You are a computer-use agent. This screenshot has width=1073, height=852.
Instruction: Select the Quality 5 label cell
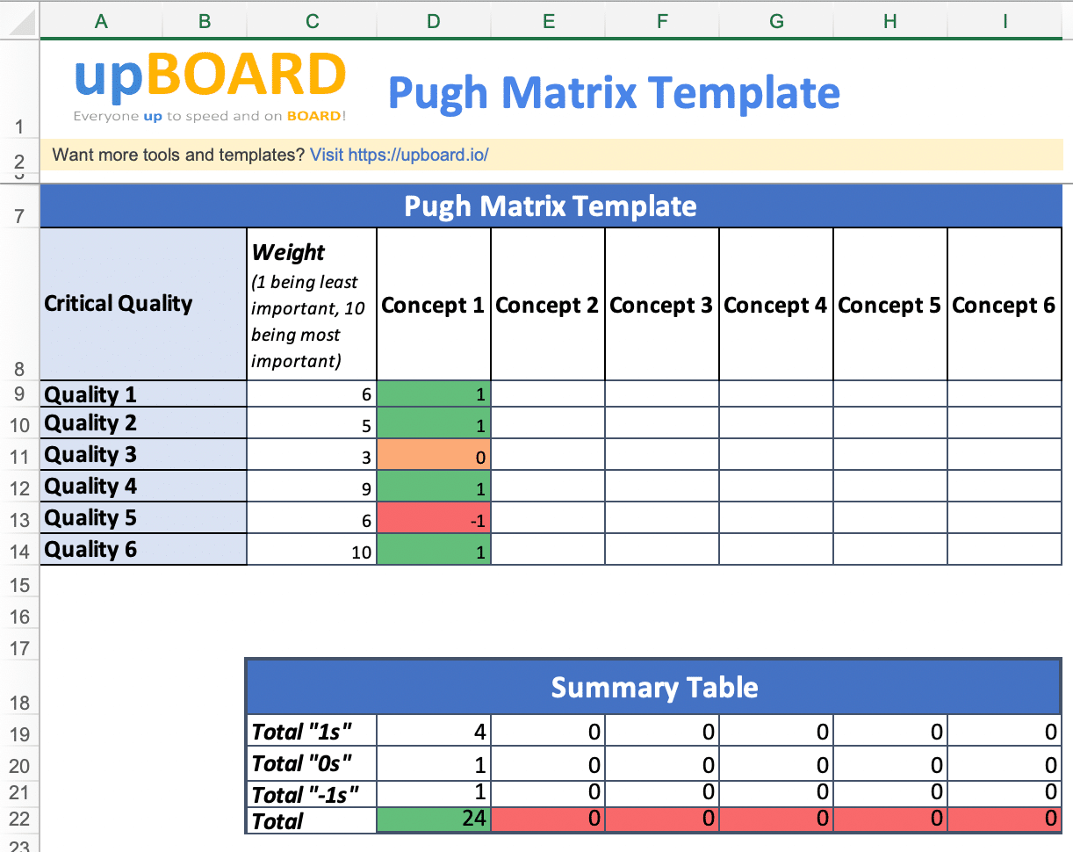[144, 517]
